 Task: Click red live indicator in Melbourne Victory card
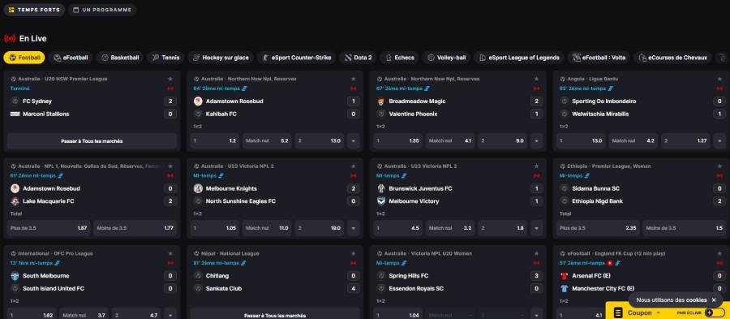536,175
